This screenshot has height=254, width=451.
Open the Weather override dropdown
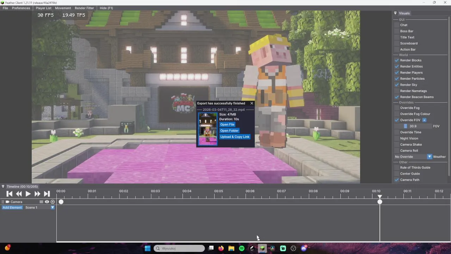(x=430, y=157)
